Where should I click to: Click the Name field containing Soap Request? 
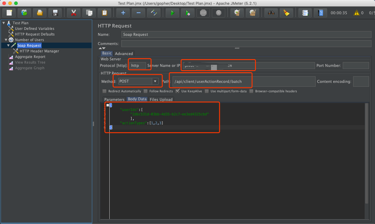[246, 34]
